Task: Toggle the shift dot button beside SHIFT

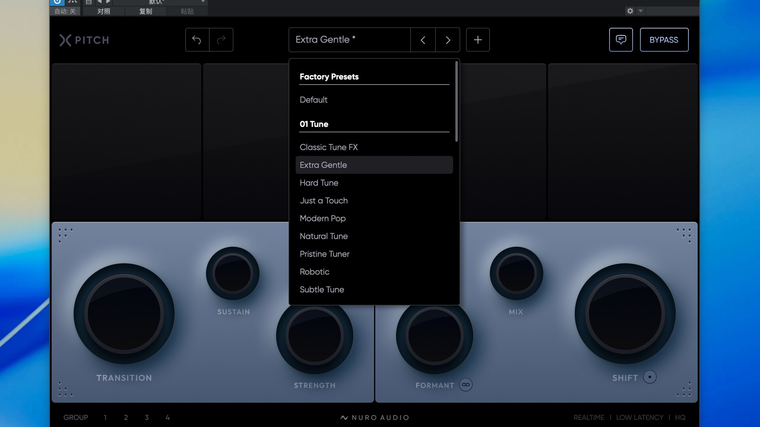Action: pyautogui.click(x=650, y=377)
